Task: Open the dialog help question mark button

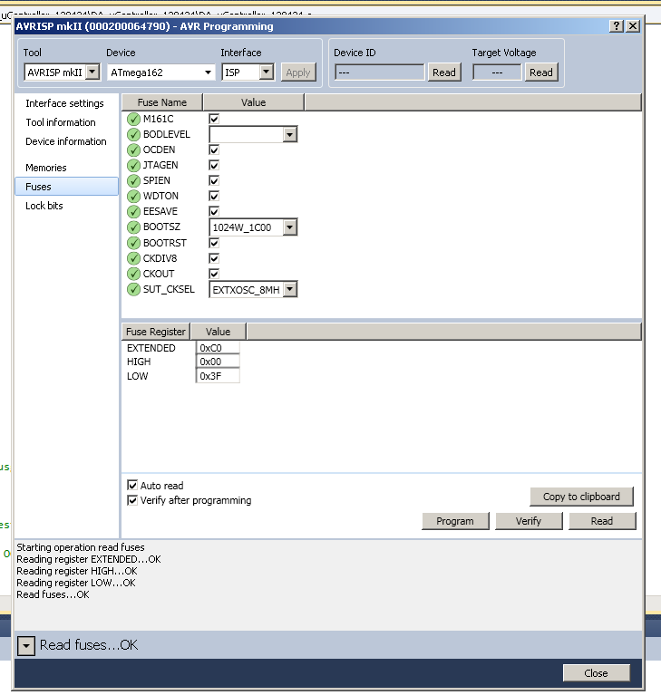Action: pos(617,26)
